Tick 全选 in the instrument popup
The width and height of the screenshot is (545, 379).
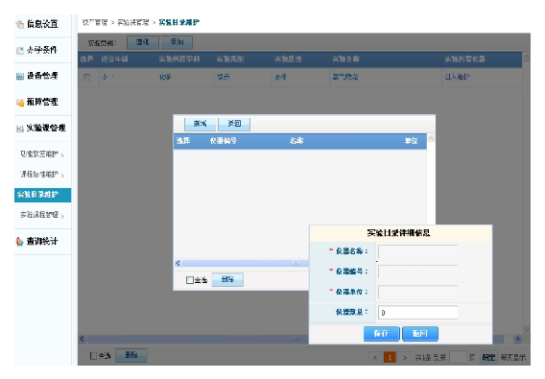(190, 280)
